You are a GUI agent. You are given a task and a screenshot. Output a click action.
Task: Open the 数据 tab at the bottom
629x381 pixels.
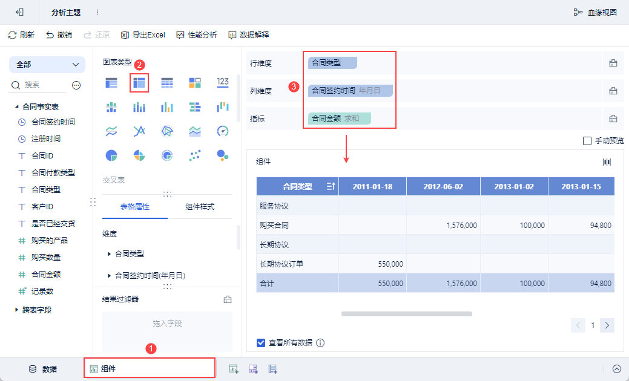click(42, 369)
